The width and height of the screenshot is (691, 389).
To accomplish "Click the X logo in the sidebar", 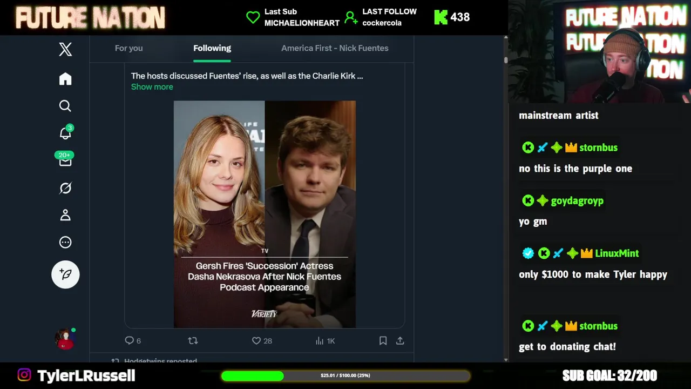I will pyautogui.click(x=65, y=50).
